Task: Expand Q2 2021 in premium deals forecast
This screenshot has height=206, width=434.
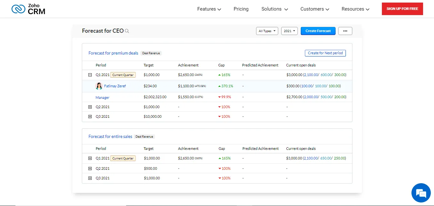Action: pyautogui.click(x=90, y=107)
